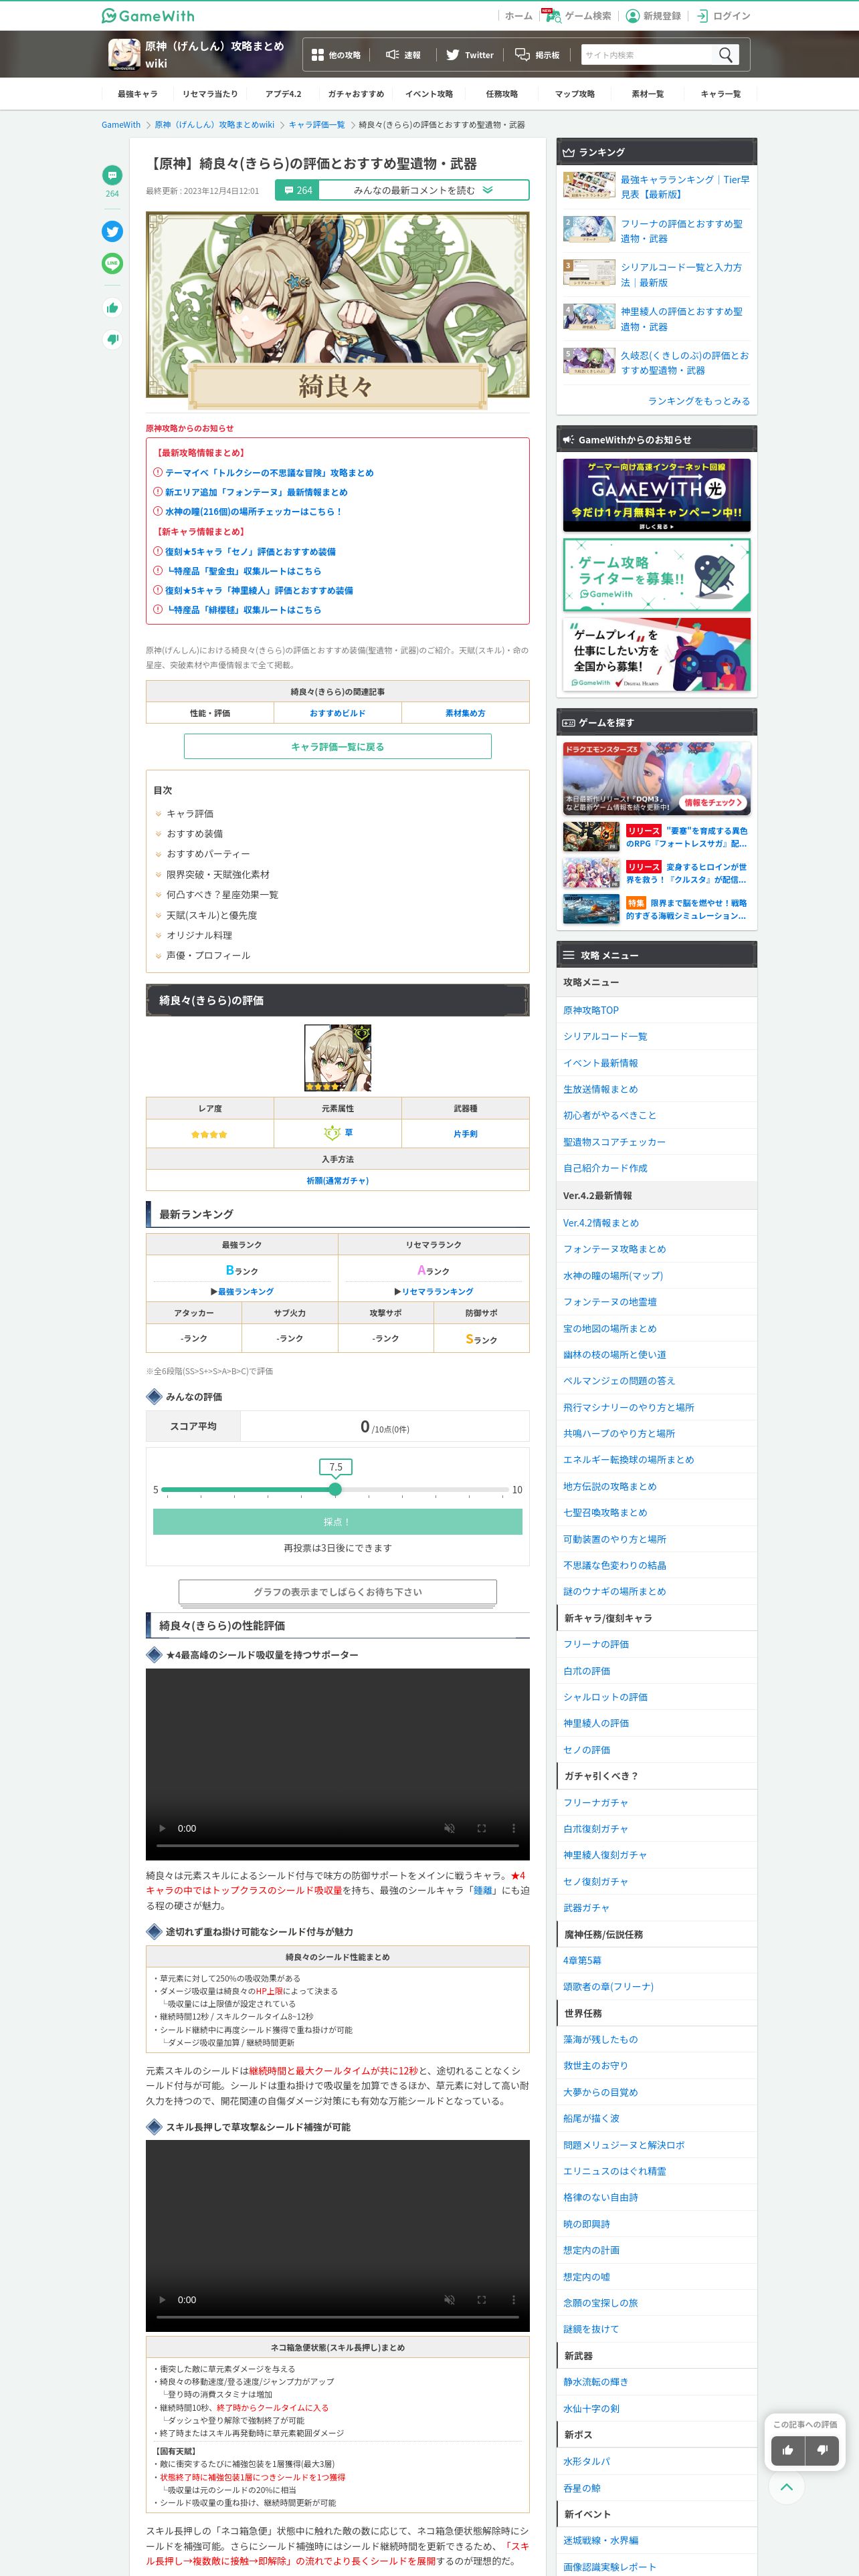
Task: Fullscreen the first shield video
Action: [x=481, y=1828]
